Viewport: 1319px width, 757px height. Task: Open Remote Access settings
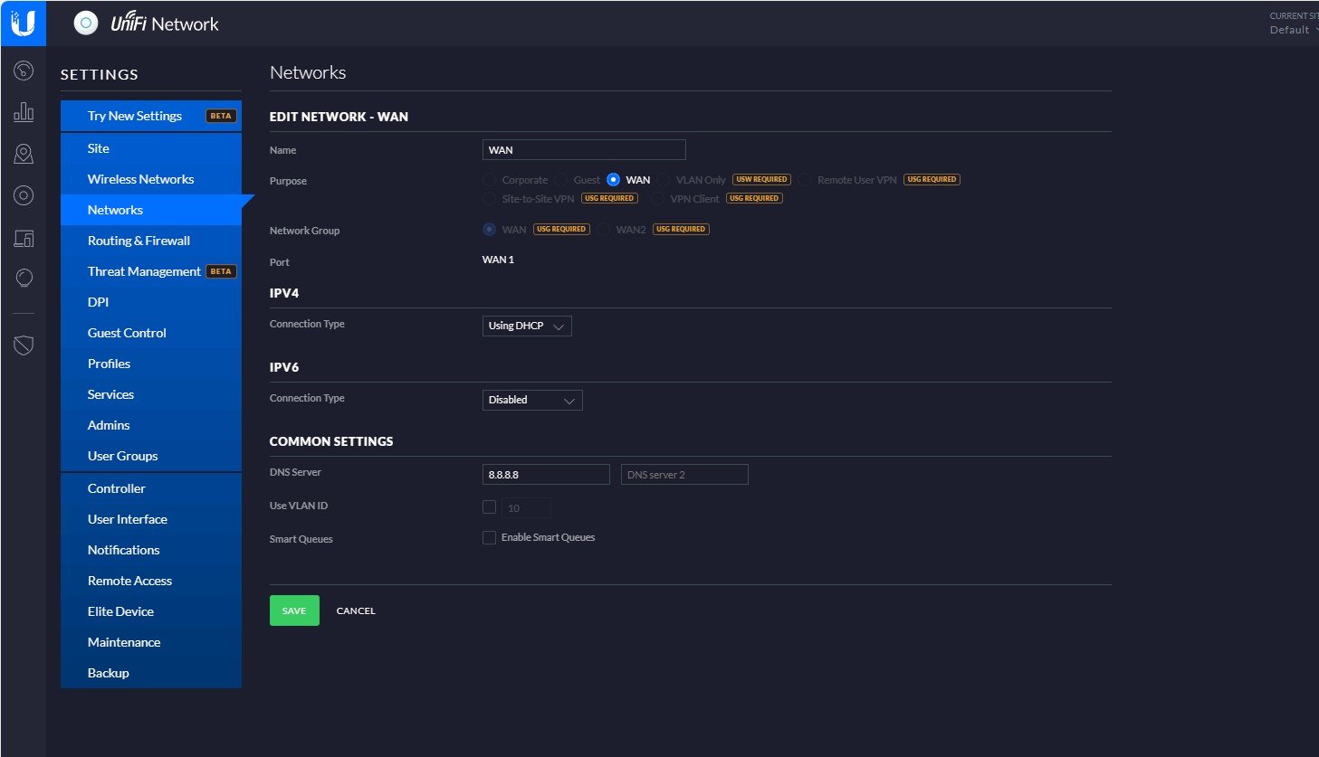(x=151, y=581)
